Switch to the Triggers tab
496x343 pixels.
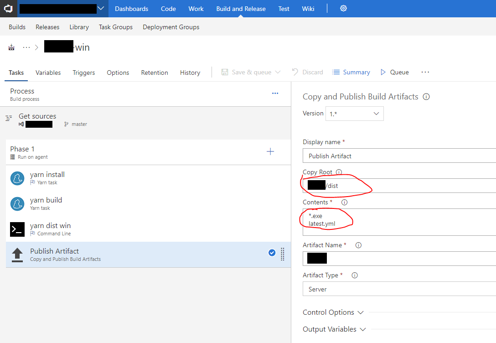83,73
